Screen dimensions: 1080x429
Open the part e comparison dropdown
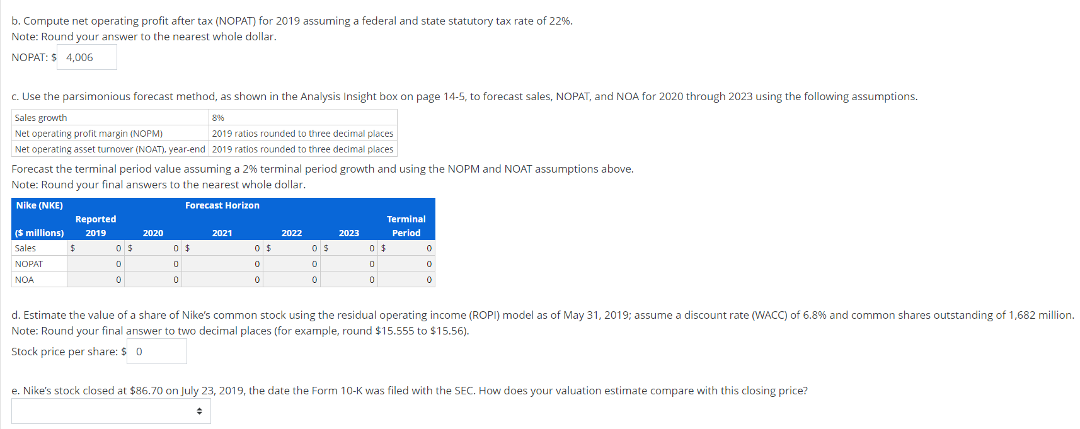coord(110,411)
